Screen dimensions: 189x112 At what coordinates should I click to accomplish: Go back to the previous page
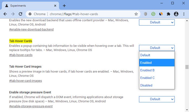(5, 14)
